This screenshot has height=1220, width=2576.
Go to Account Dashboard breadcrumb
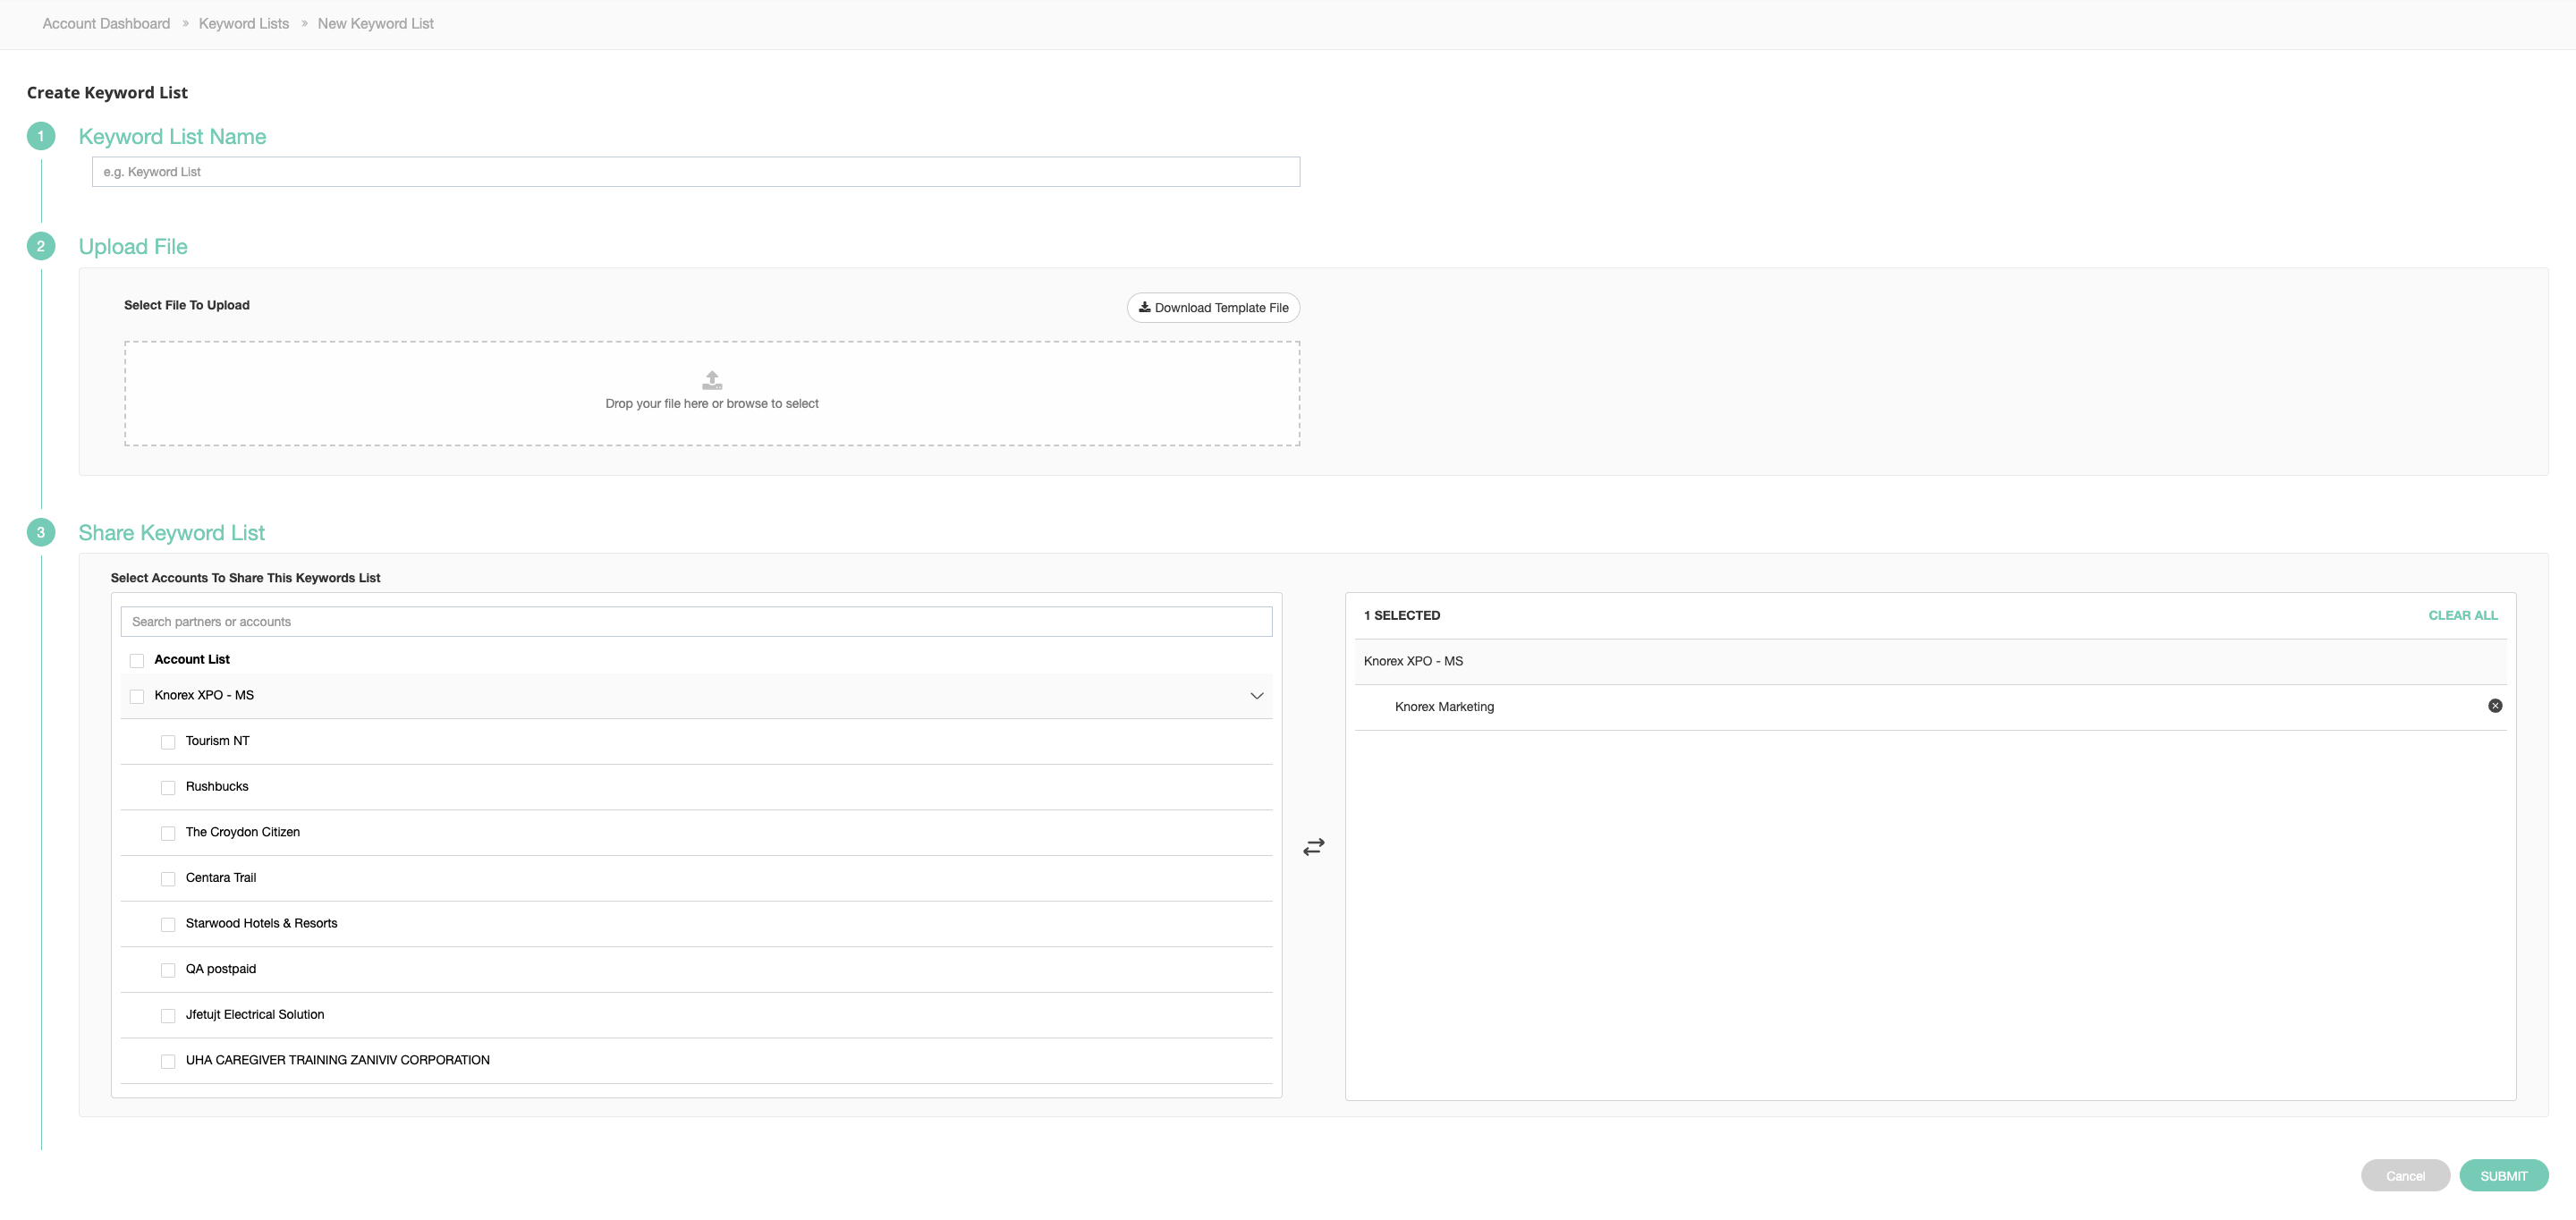click(106, 24)
